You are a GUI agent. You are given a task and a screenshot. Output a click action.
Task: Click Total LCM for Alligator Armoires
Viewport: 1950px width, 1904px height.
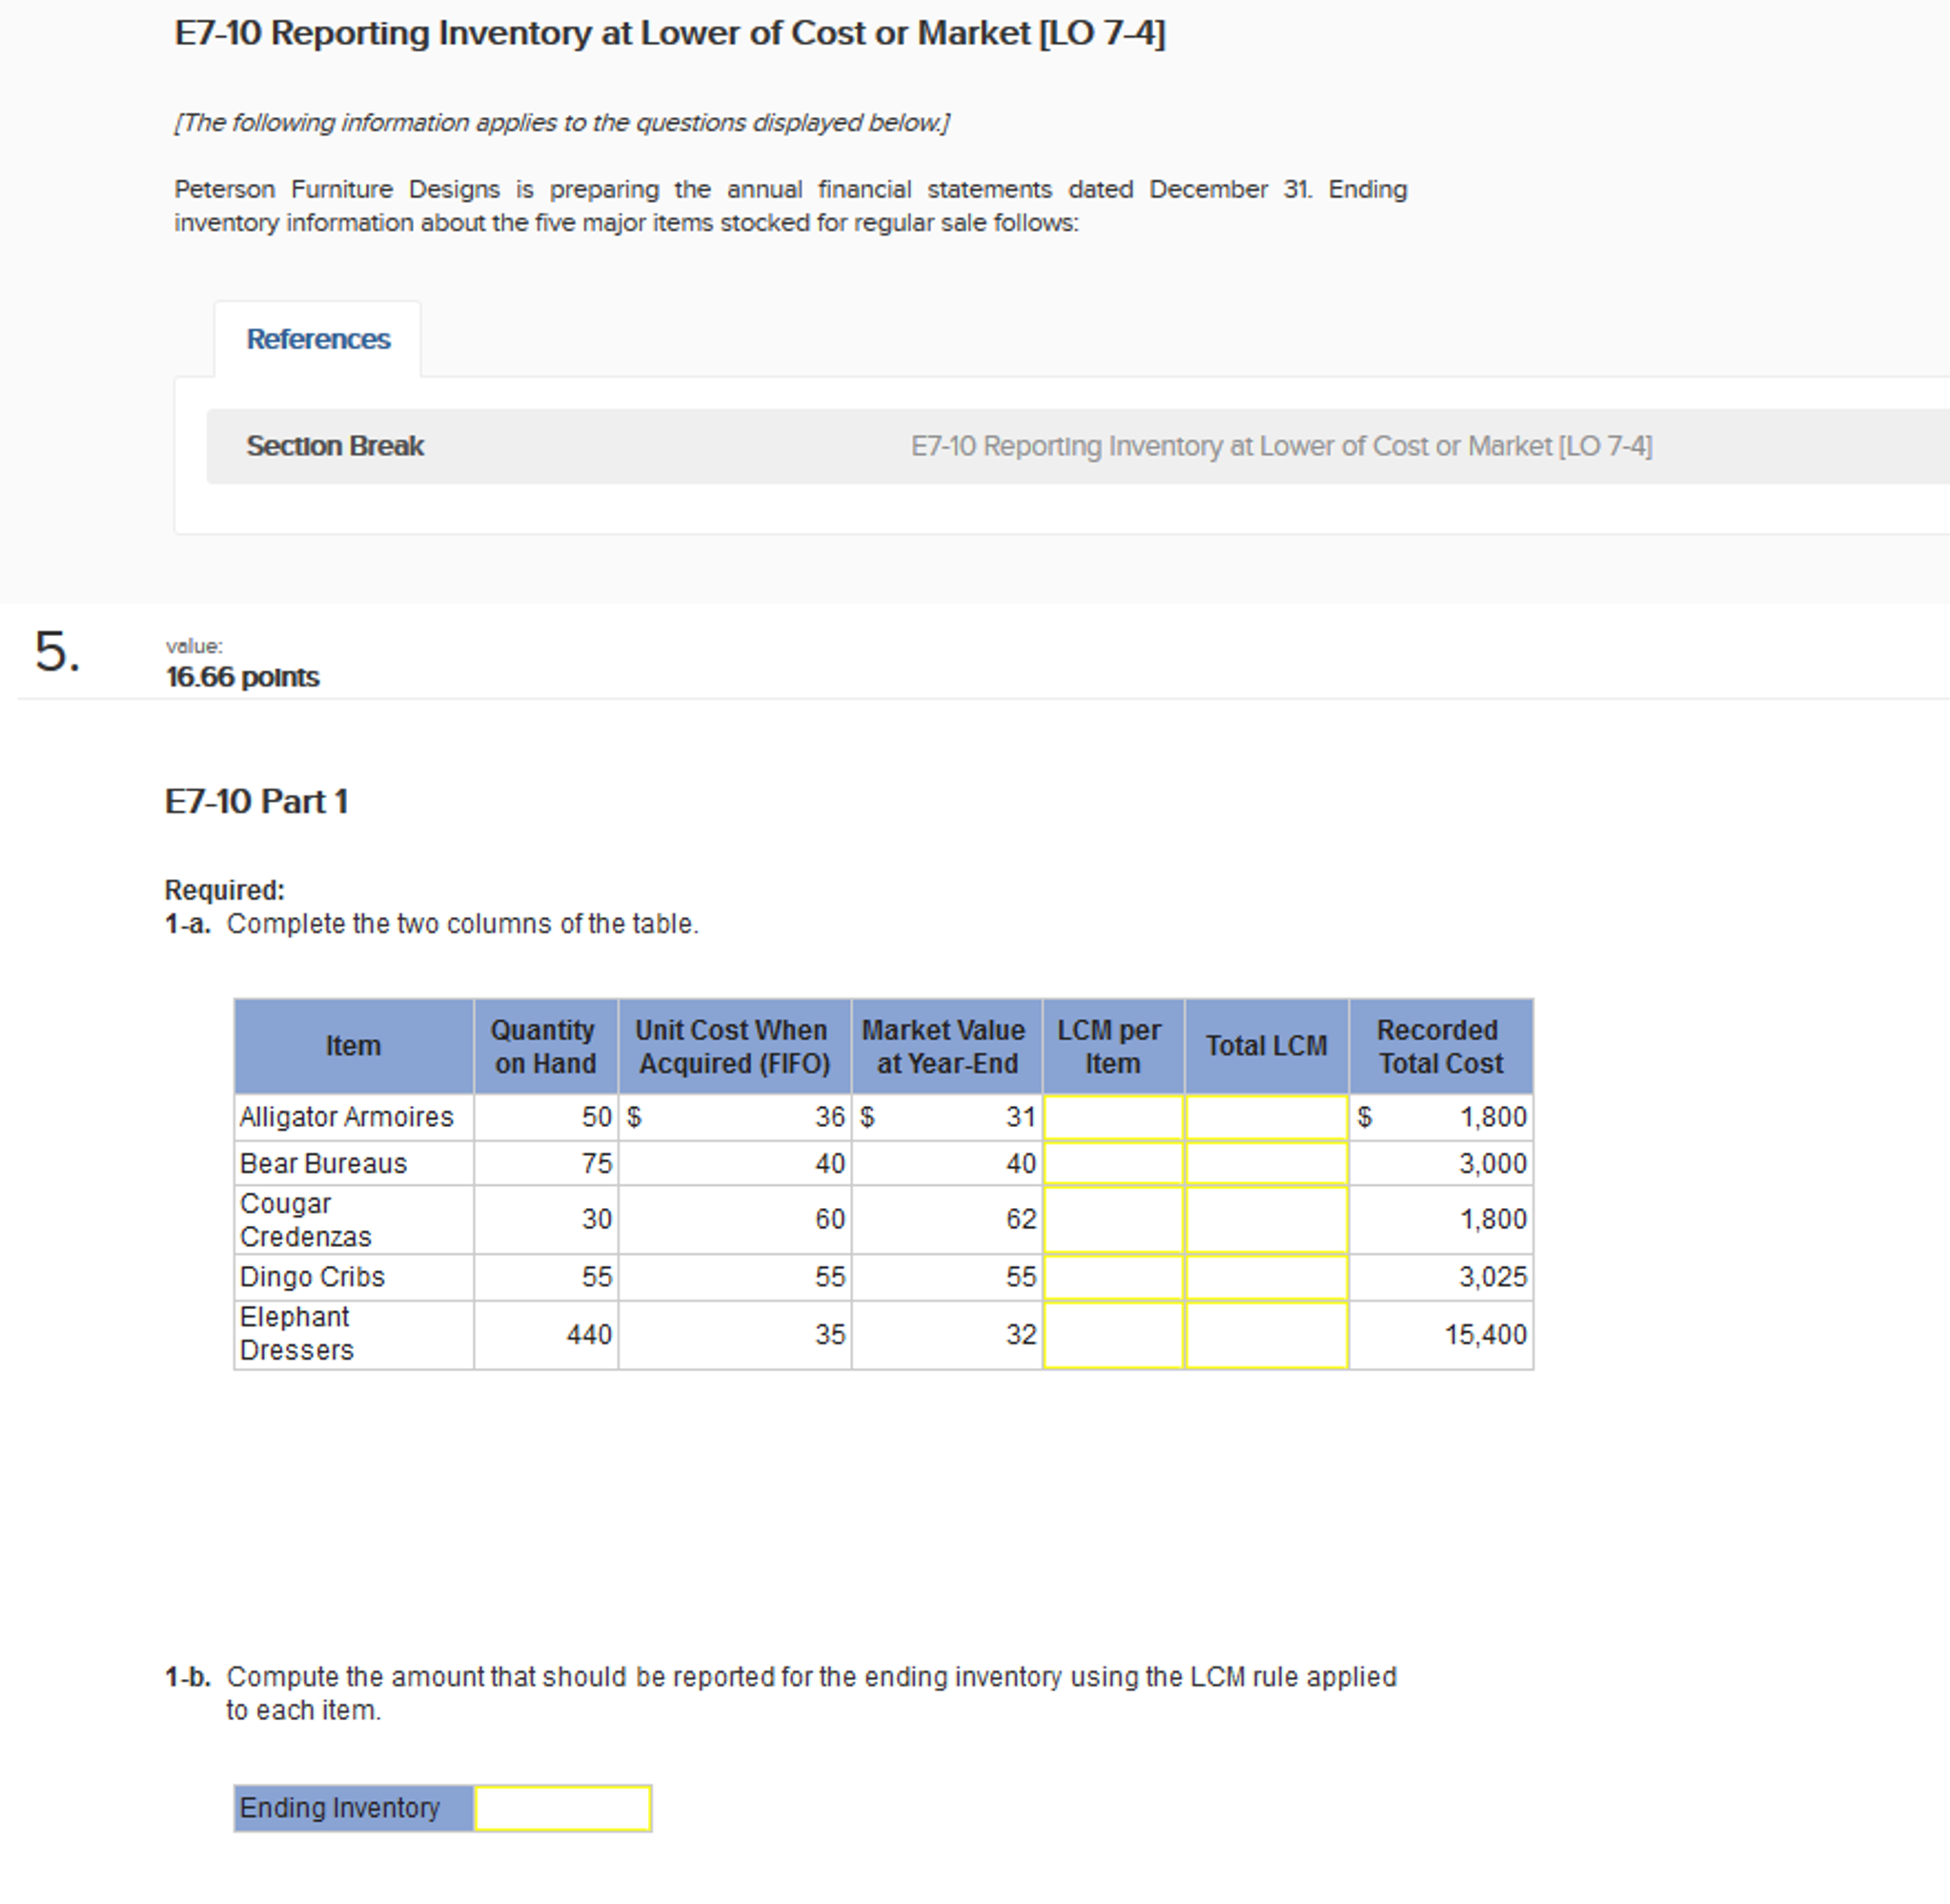(1266, 1117)
